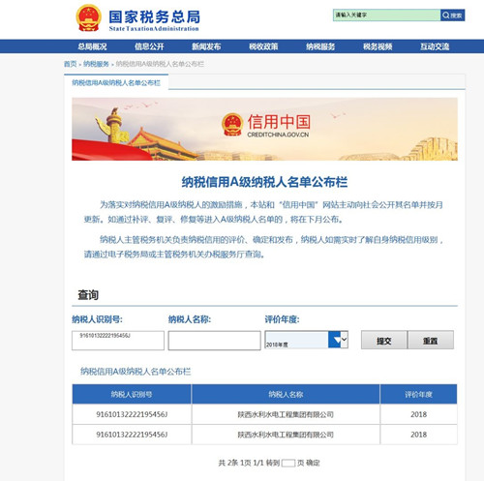Open the 互动交流 navigation item
484x481 pixels.
pos(435,46)
